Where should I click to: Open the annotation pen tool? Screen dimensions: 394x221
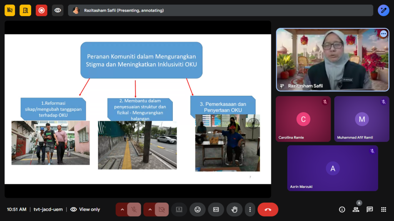click(383, 10)
